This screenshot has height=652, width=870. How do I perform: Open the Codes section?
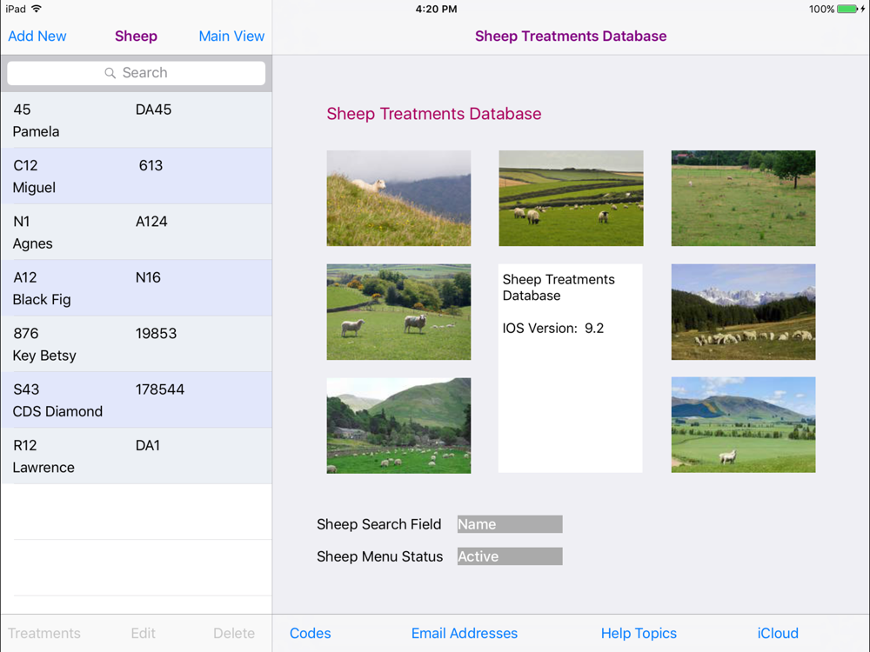coord(311,633)
